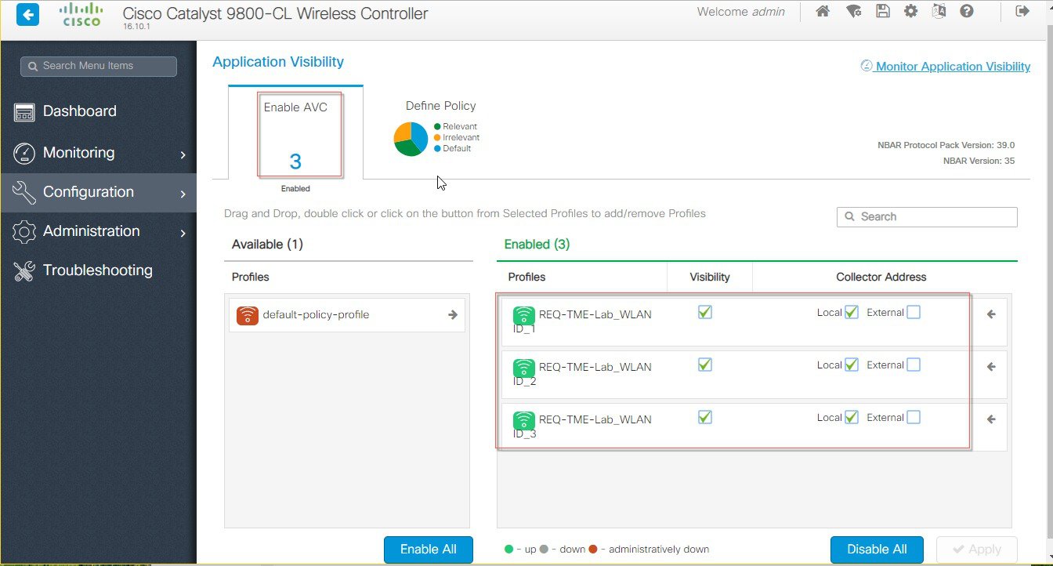Click the Search Menu Items field
The image size is (1053, 566).
(x=99, y=66)
